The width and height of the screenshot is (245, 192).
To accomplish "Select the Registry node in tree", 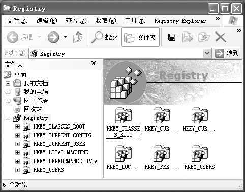I will (36, 118).
